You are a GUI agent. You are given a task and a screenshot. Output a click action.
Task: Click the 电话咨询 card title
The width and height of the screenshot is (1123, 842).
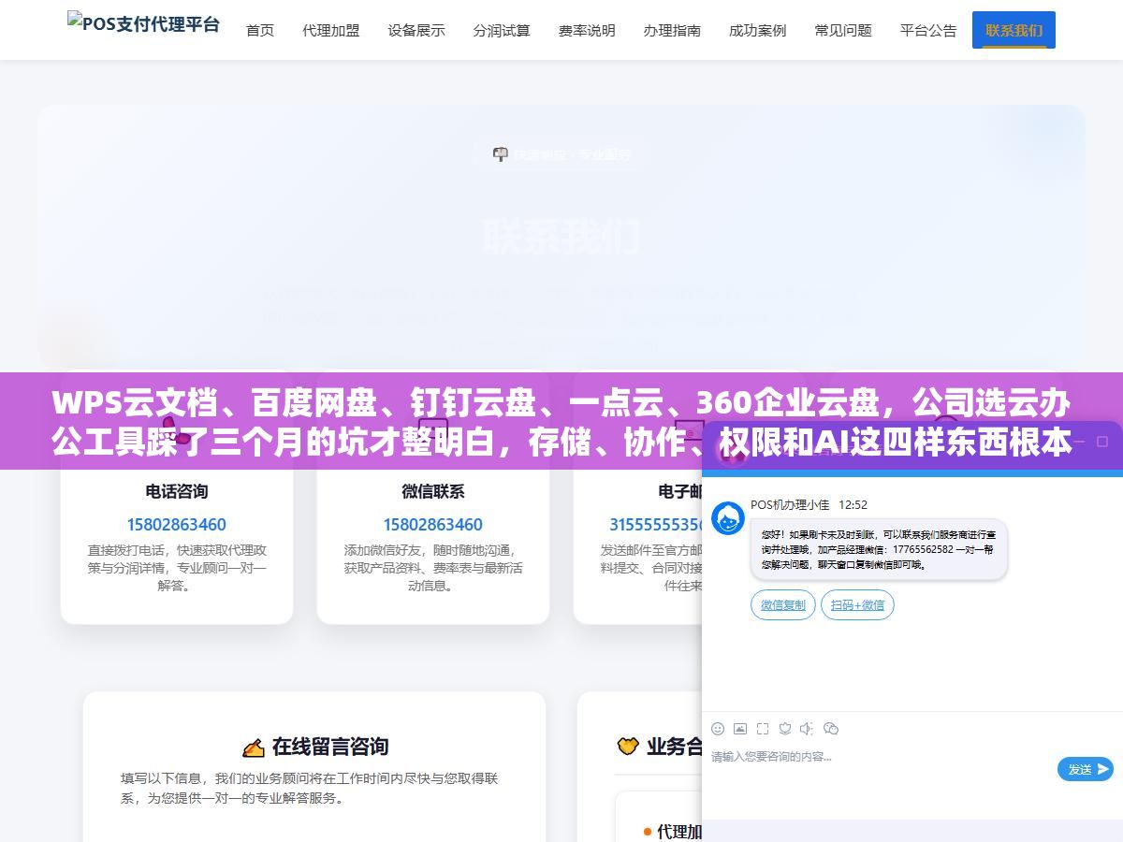(x=177, y=491)
